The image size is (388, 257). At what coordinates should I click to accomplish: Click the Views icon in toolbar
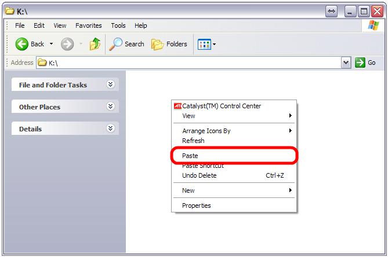click(204, 44)
